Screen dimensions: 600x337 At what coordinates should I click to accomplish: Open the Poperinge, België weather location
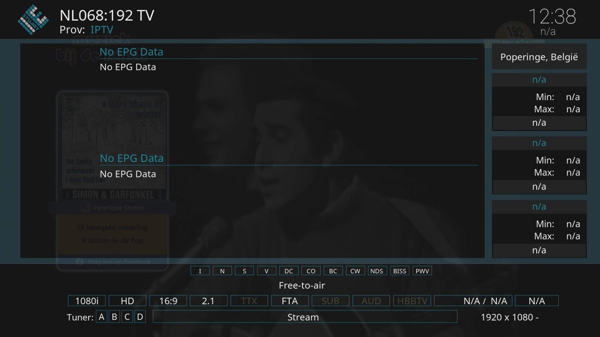tap(539, 57)
